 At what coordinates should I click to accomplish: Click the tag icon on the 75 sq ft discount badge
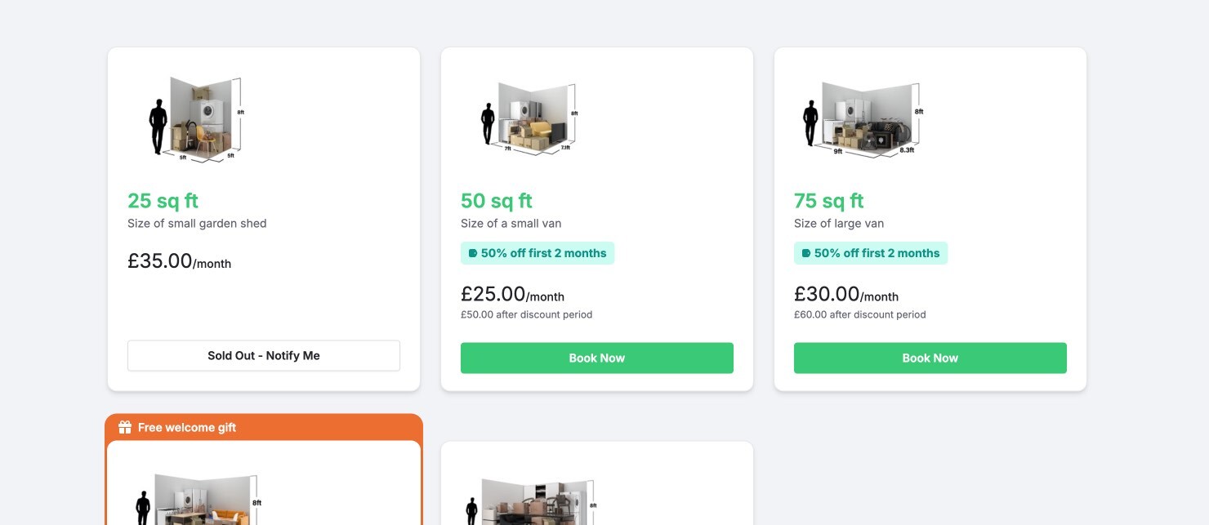click(x=805, y=253)
